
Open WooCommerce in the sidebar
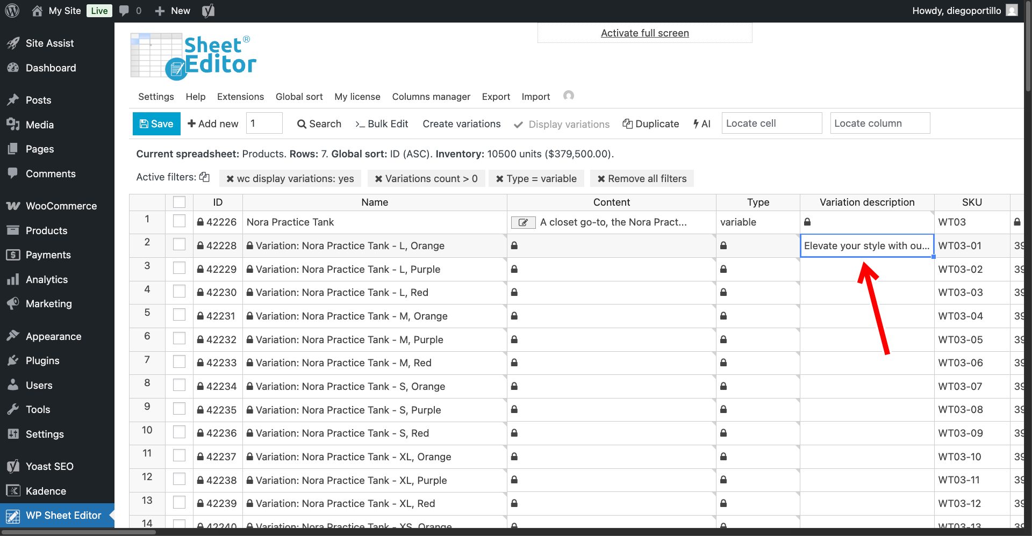click(x=61, y=206)
